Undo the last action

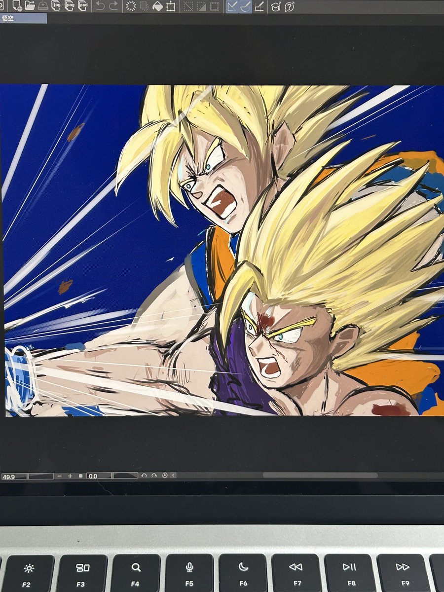click(x=100, y=6)
